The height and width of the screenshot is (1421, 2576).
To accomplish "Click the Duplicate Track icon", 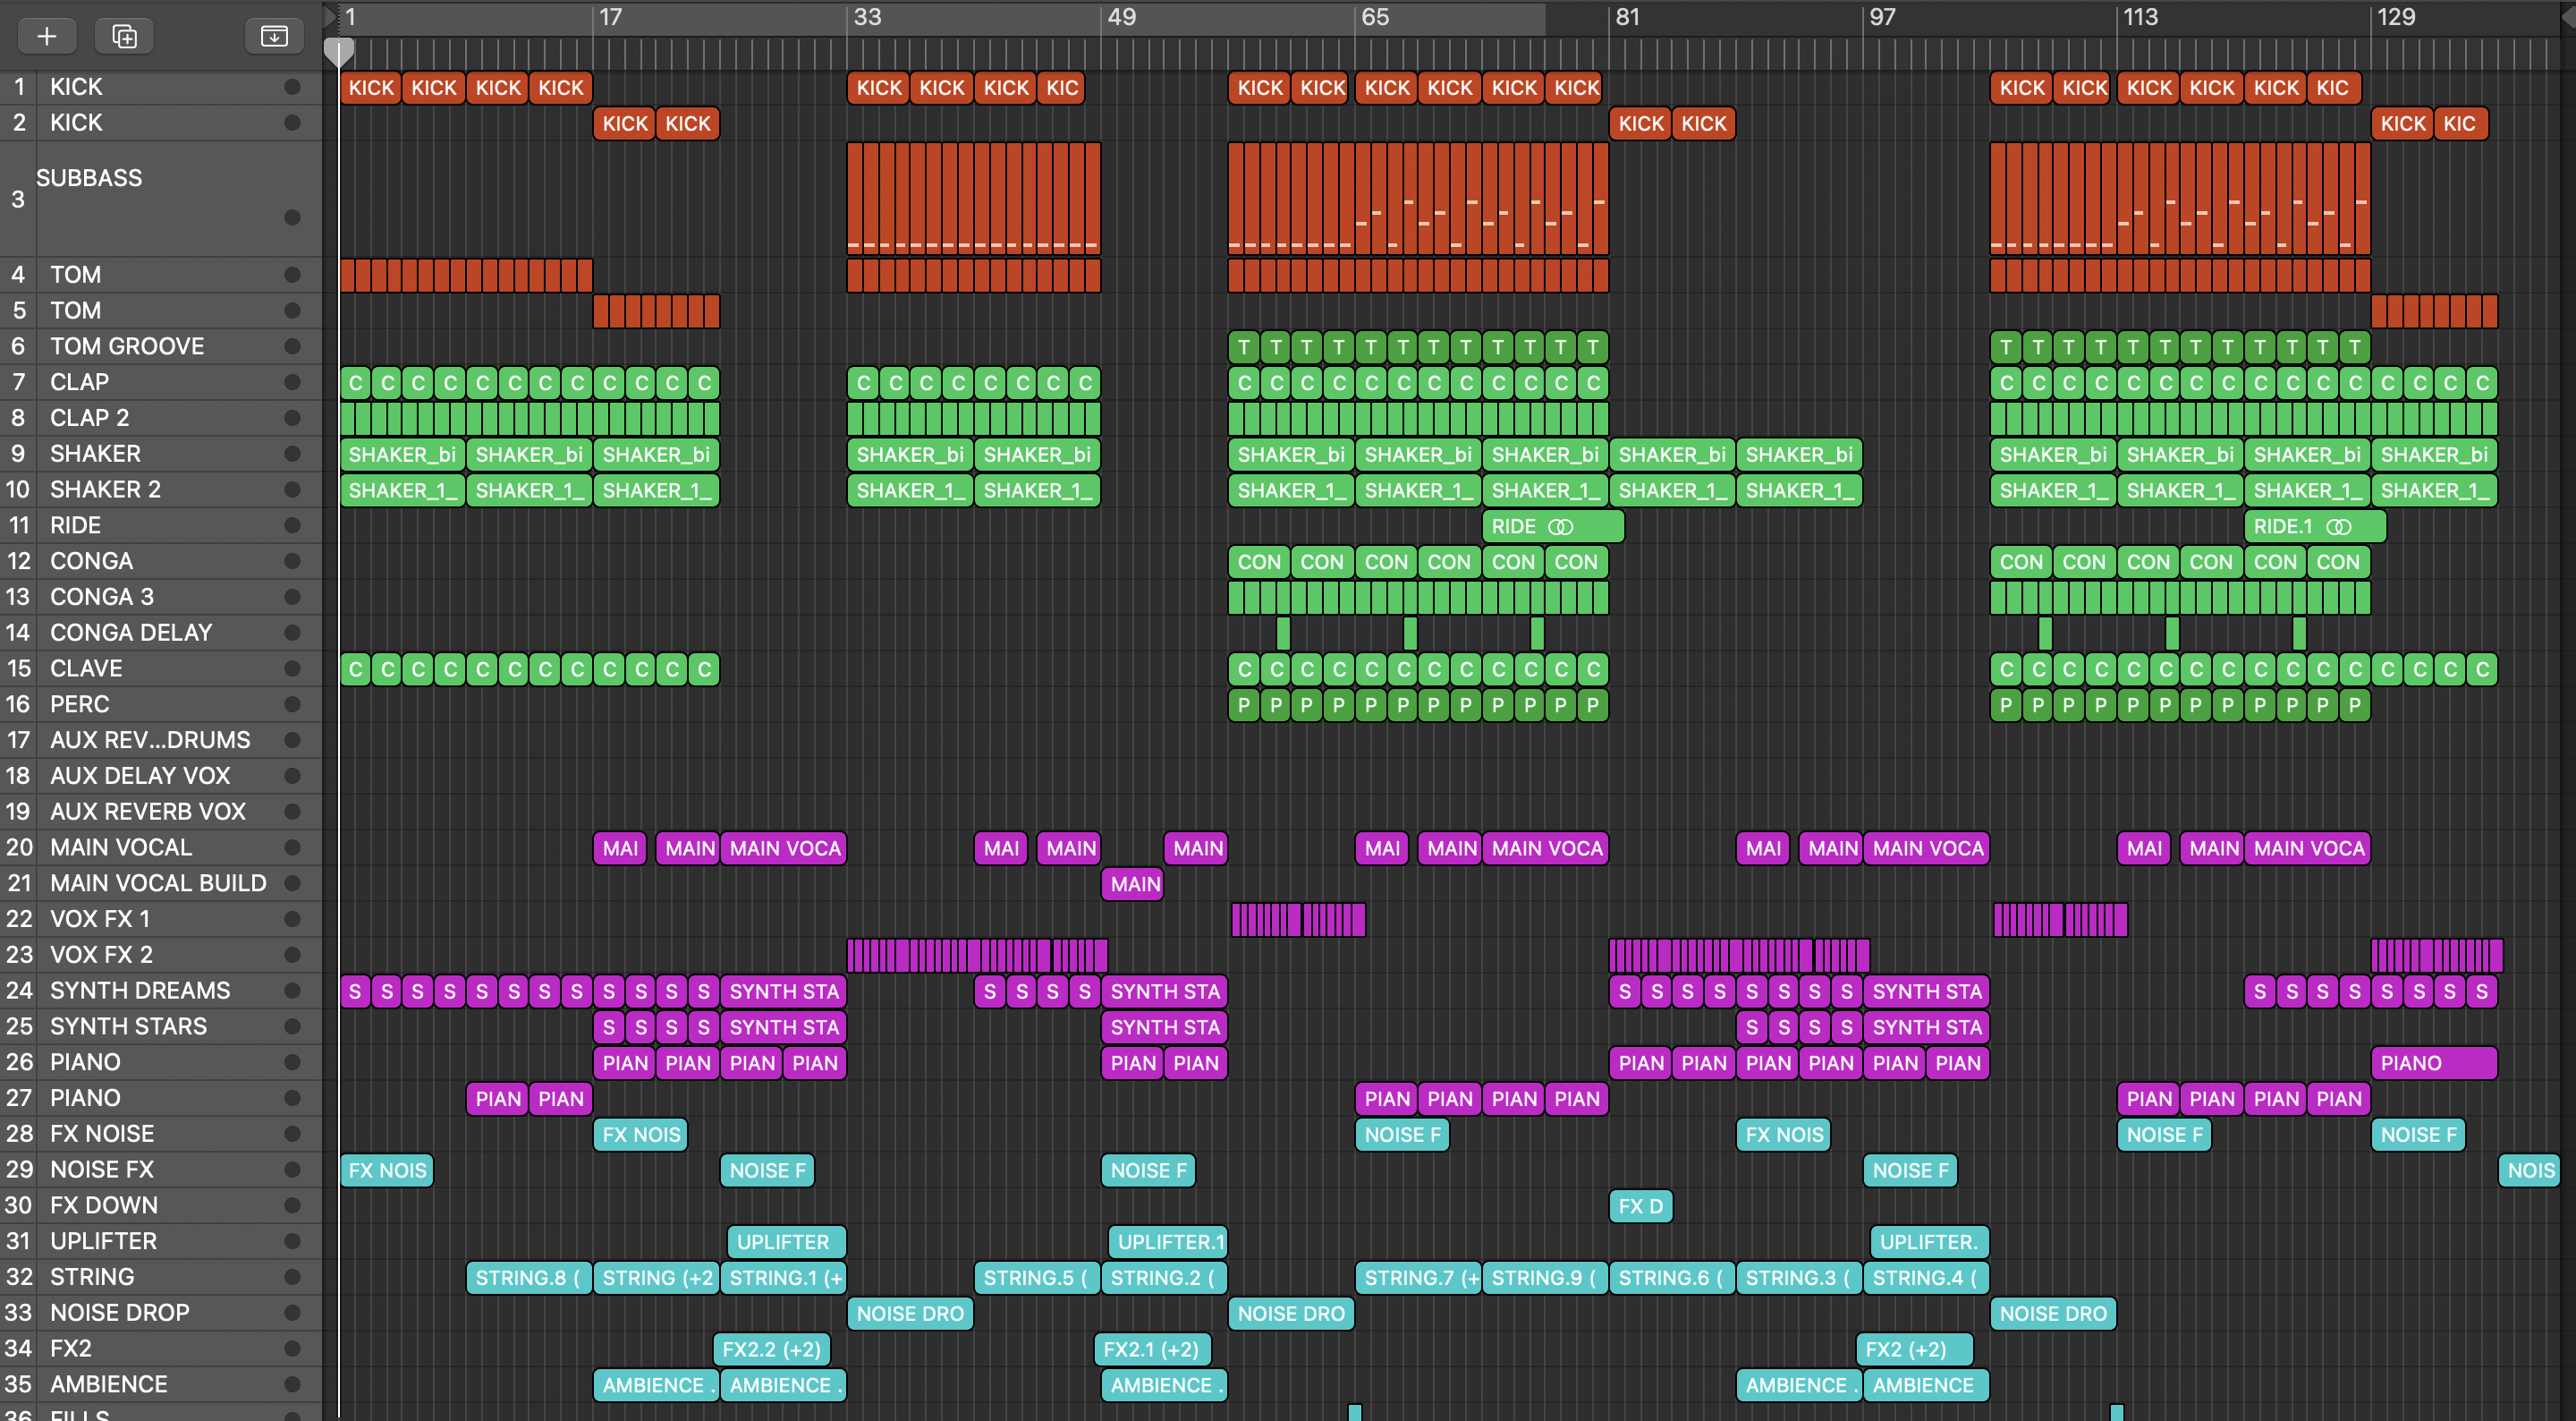I will (124, 37).
